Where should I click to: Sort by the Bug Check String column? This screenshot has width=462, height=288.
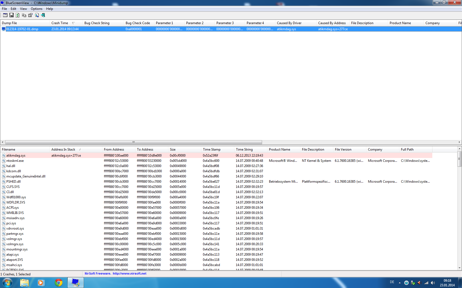103,23
